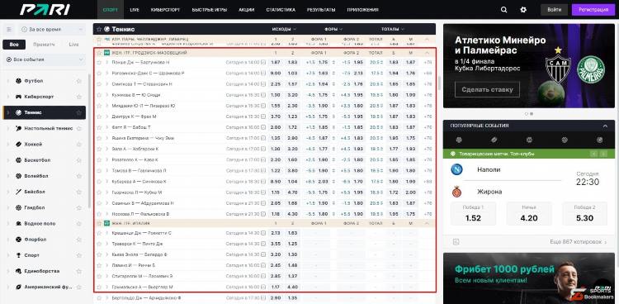Select Флорбол icon in sidebar
Image resolution: width=619 pixels, height=304 pixels.
point(18,240)
